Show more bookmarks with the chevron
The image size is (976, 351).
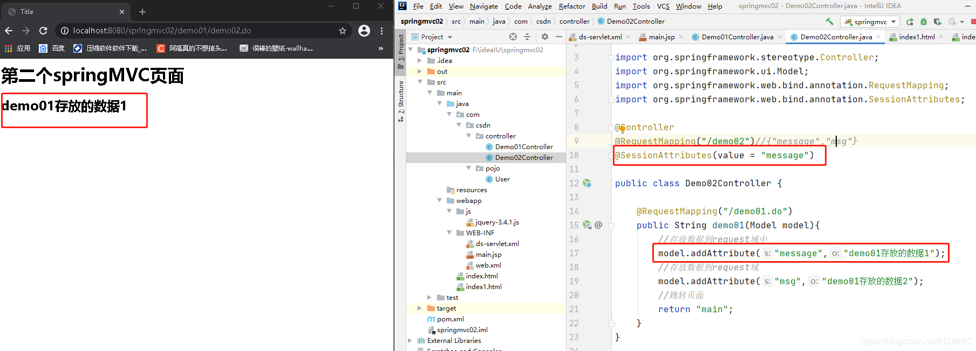(x=381, y=48)
